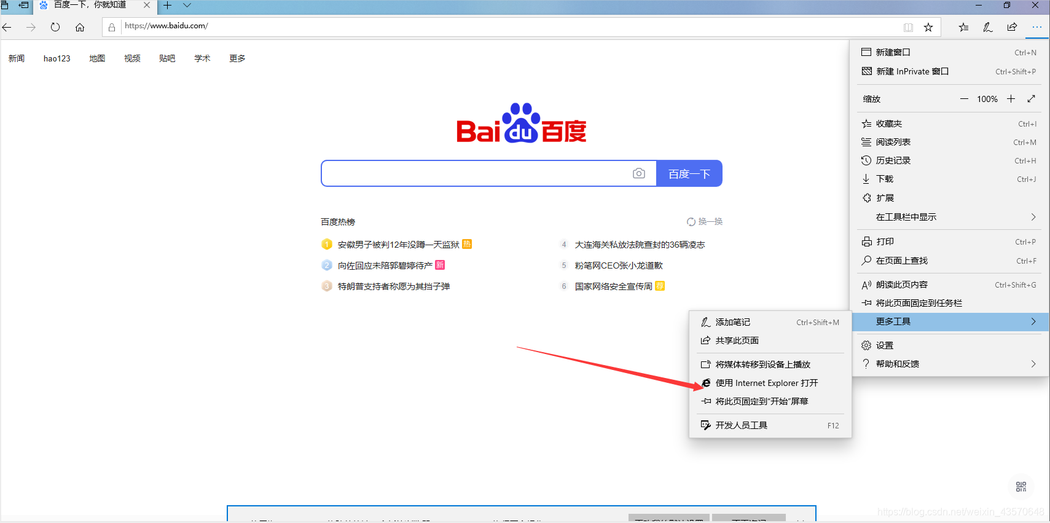Expand 在工具栏中显示 submenu

(949, 217)
